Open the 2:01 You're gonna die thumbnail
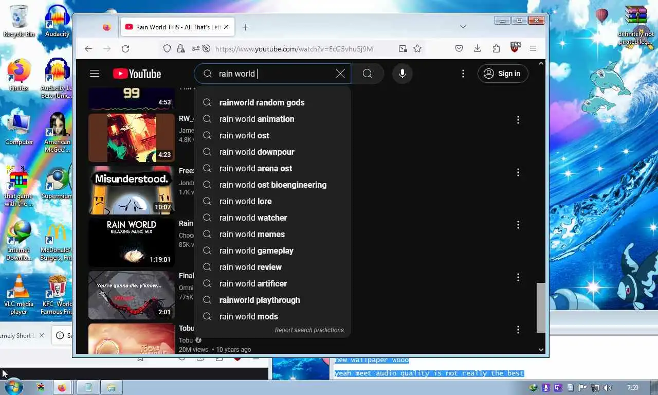 (132, 295)
